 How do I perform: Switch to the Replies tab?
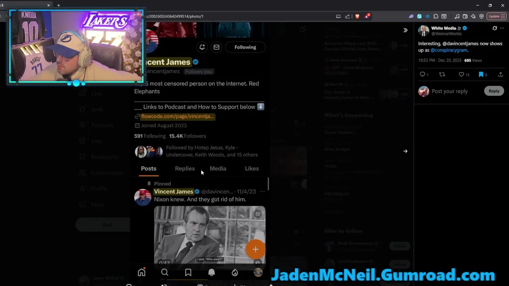(185, 168)
